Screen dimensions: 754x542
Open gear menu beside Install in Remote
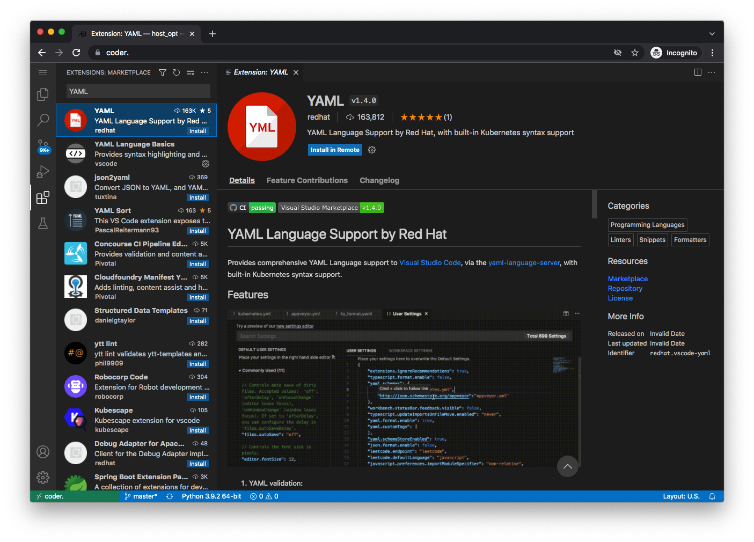coord(372,150)
